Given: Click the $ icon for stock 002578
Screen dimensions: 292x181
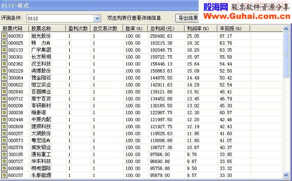Looking at the screenshot, I should 4,147.
